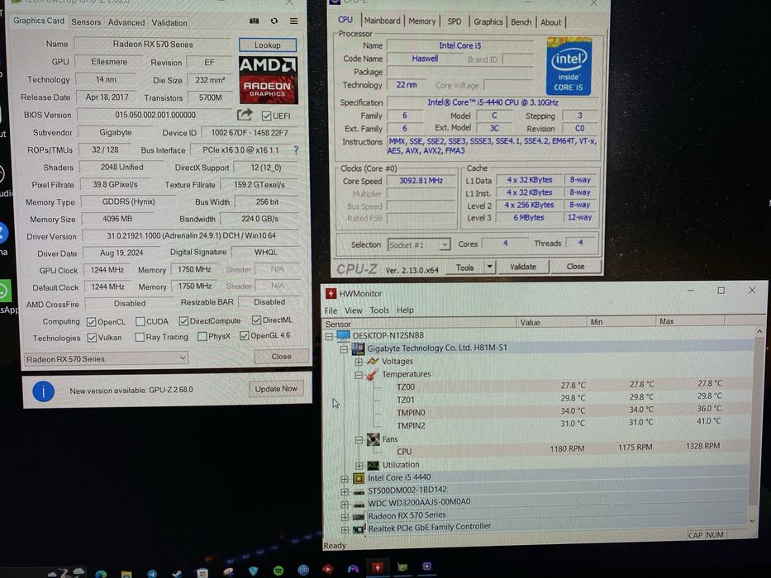Open Microsoft Store from the taskbar
Viewport: 771px width, 578px height.
[x=202, y=572]
